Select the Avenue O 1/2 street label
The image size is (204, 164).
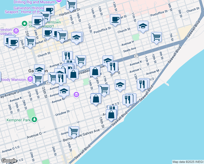pos(11,149)
